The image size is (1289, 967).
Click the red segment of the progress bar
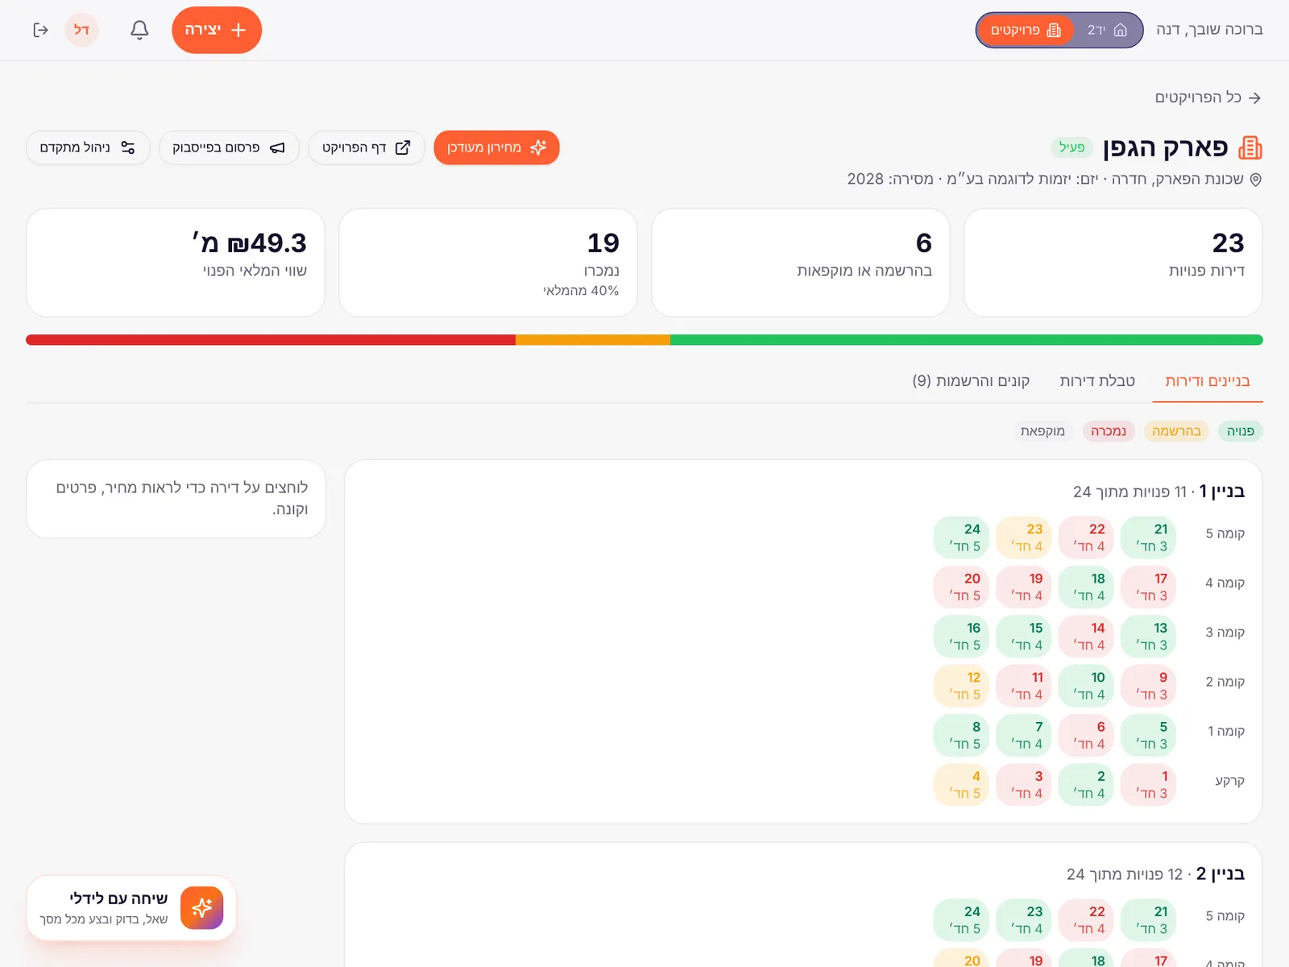point(271,340)
